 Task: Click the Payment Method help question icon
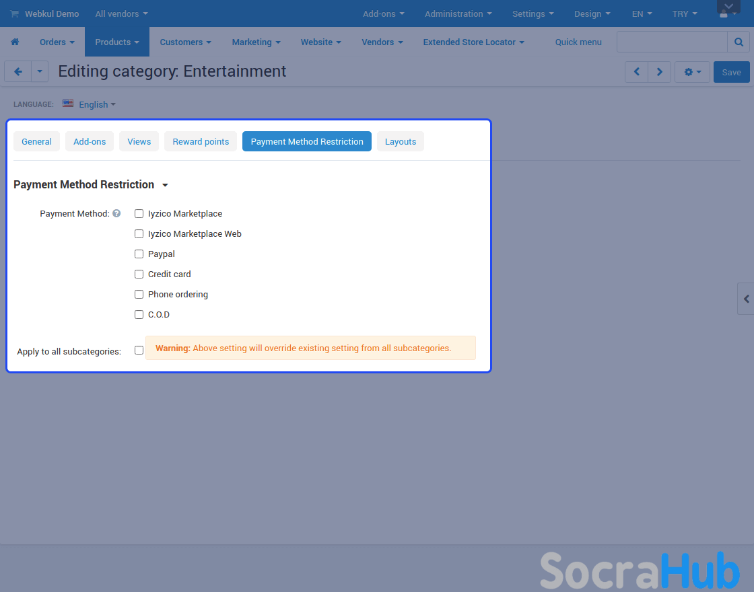(116, 213)
